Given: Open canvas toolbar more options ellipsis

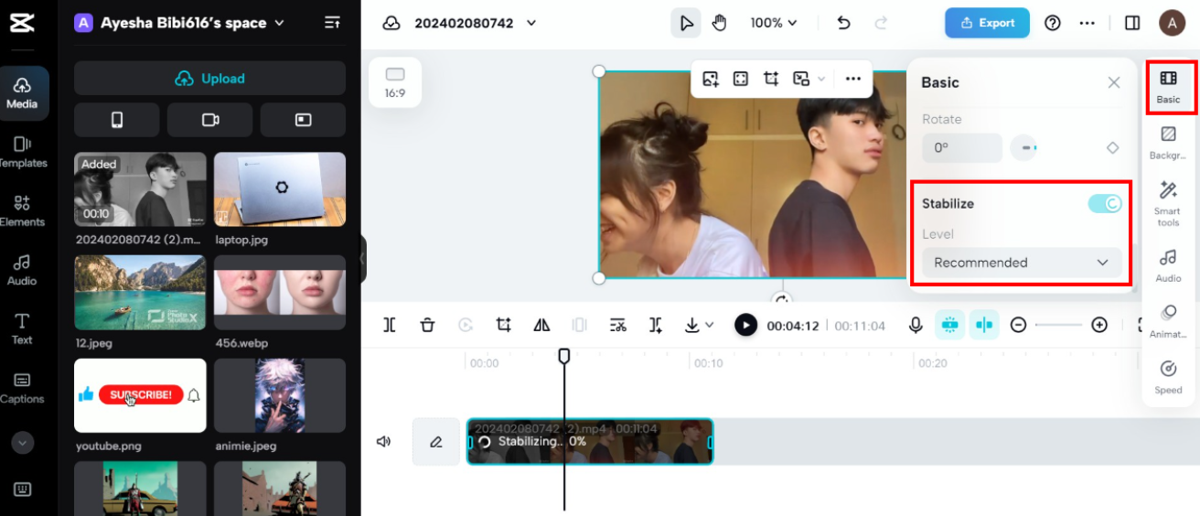Looking at the screenshot, I should [853, 79].
